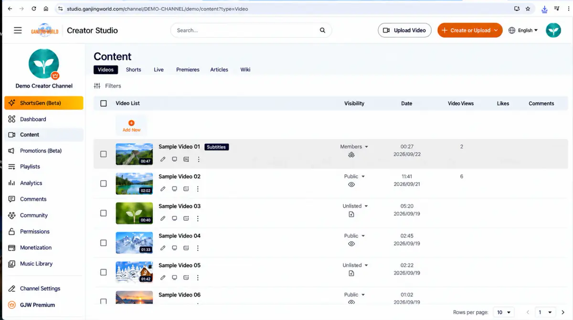Toggle the select-all Video List checkbox
573x320 pixels.
[x=104, y=103]
